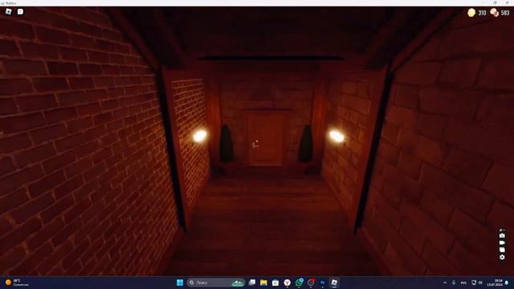Take a screenshot with the camera icon
The image size is (514, 289).
pyautogui.click(x=502, y=235)
